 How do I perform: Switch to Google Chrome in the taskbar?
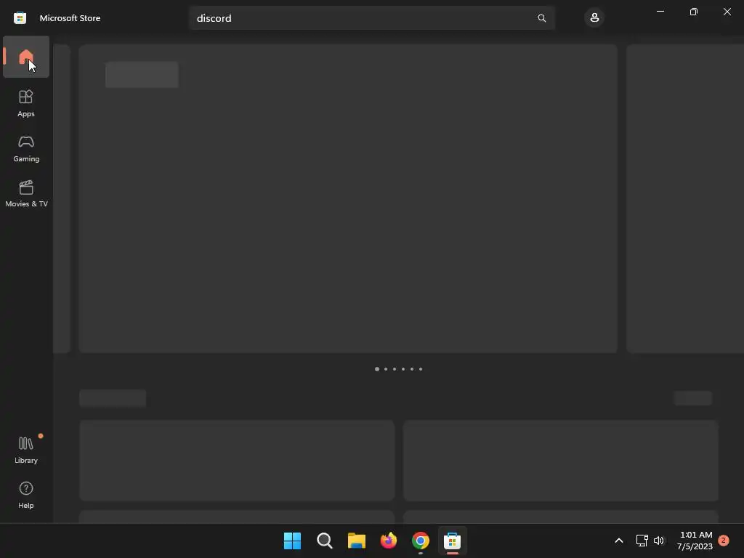[x=421, y=541]
